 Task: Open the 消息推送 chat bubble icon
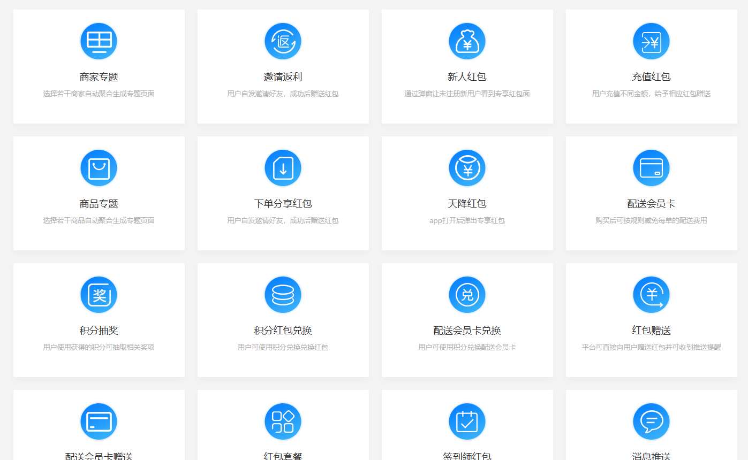651,422
